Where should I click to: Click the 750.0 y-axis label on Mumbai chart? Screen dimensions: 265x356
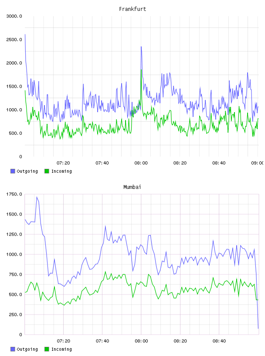[15, 274]
